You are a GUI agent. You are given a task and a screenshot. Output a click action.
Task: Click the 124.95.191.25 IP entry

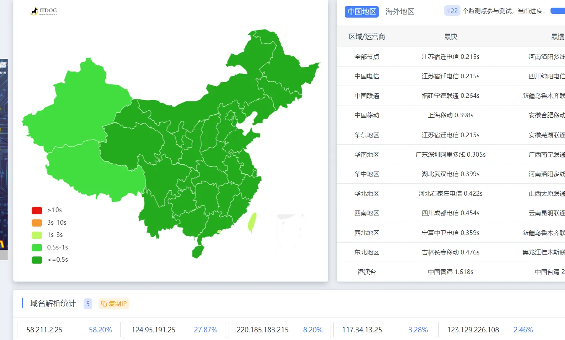coord(153,330)
